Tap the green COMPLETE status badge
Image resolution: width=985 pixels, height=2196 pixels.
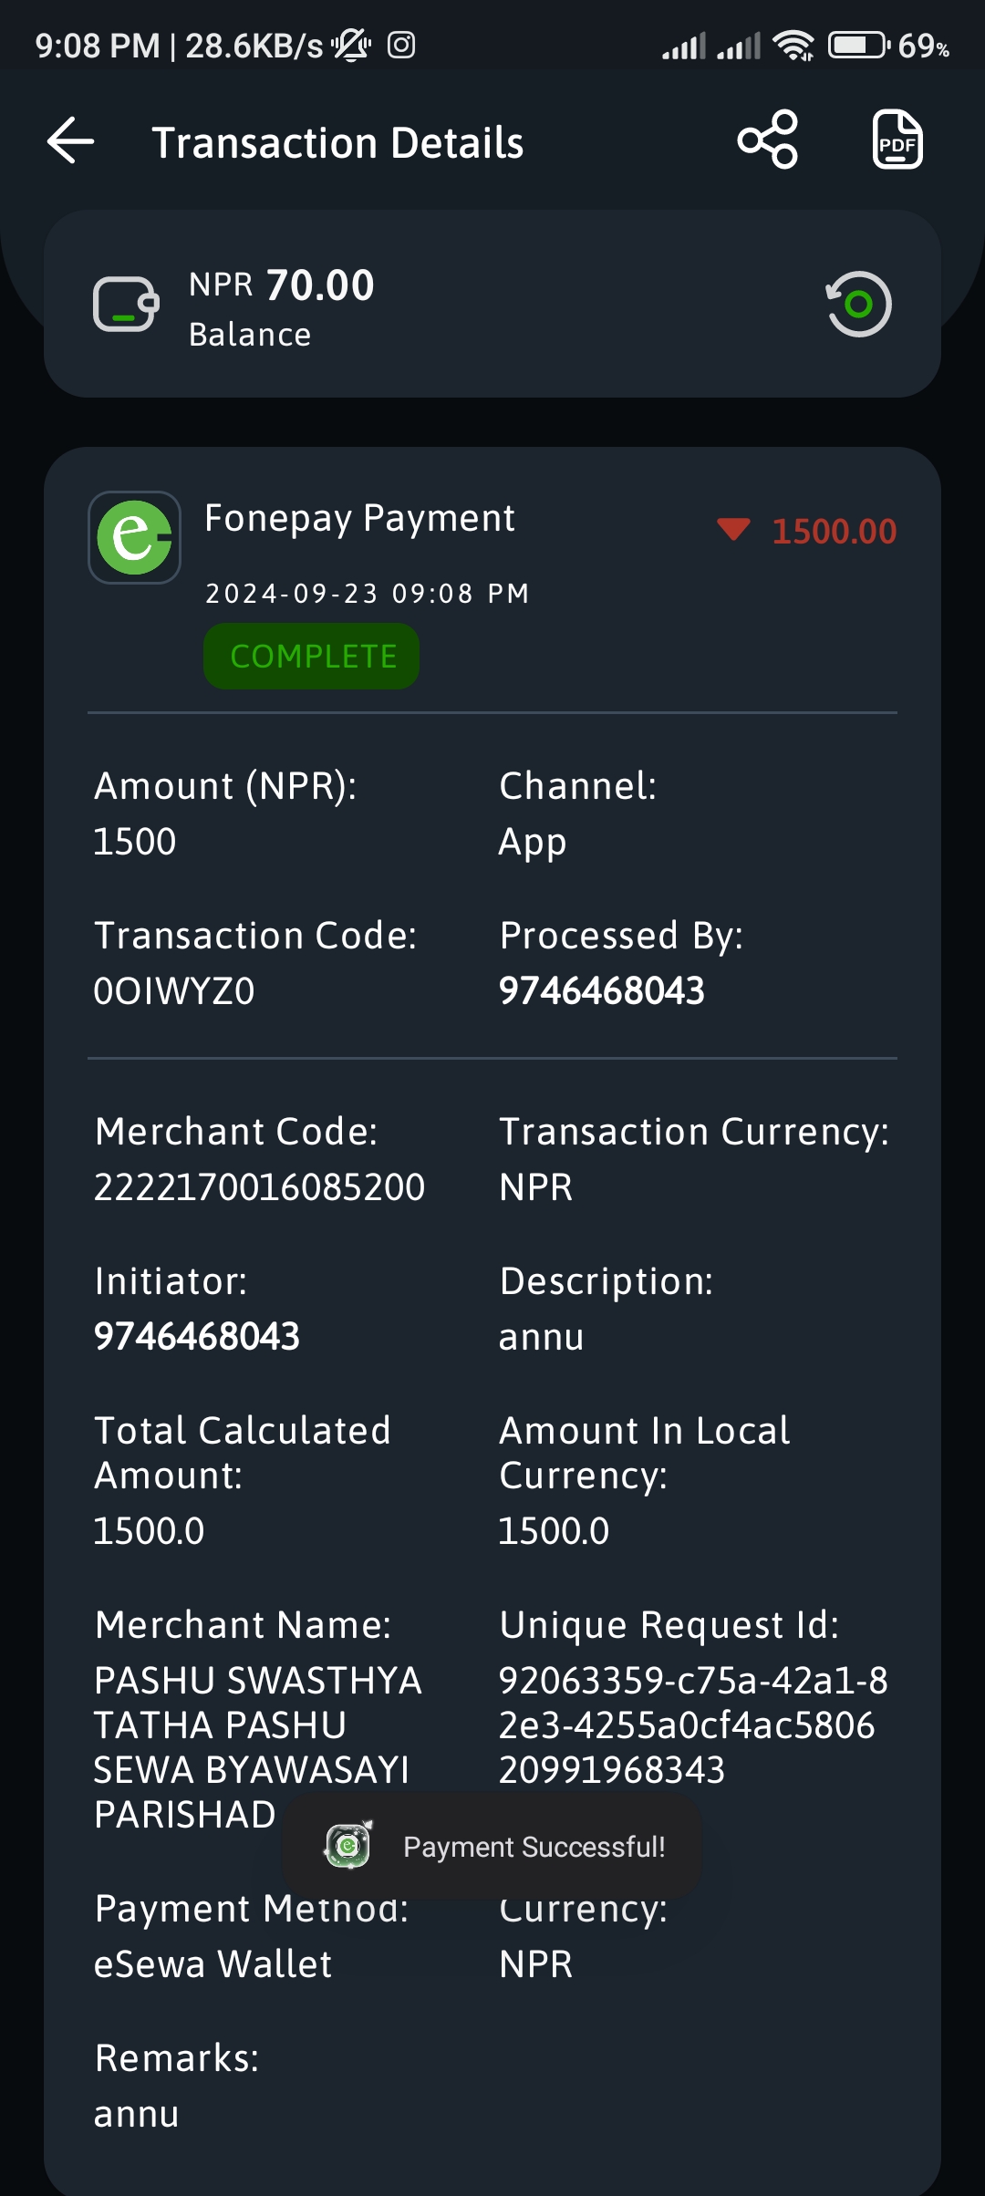pos(312,657)
